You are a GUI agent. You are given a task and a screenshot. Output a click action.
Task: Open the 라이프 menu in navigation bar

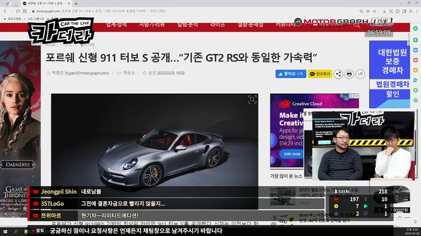click(218, 25)
